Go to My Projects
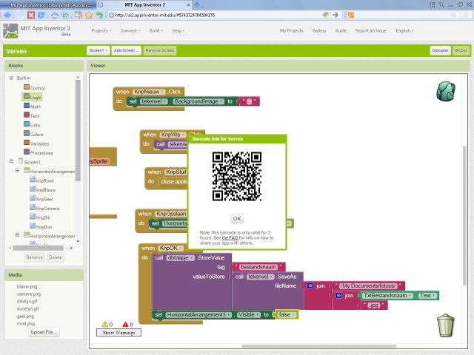474x355 pixels. pos(291,30)
